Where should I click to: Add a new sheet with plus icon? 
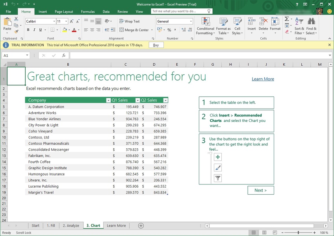[x=141, y=225]
